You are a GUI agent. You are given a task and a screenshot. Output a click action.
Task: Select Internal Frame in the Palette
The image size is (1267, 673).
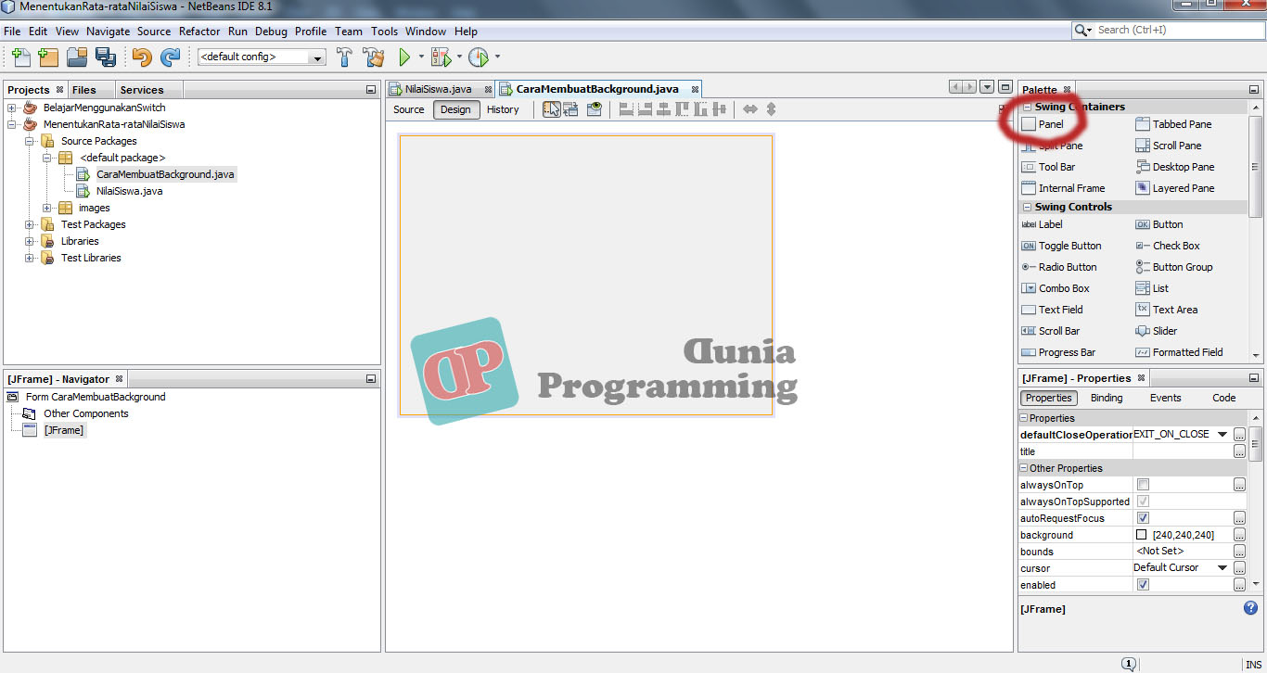(1063, 188)
